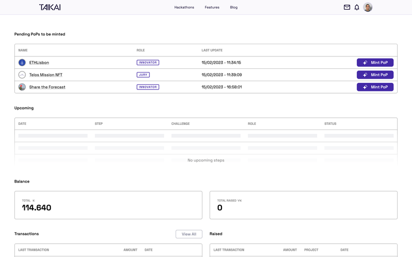Open the notifications bell
Screen dimensions: 412x257
(x=356, y=7)
